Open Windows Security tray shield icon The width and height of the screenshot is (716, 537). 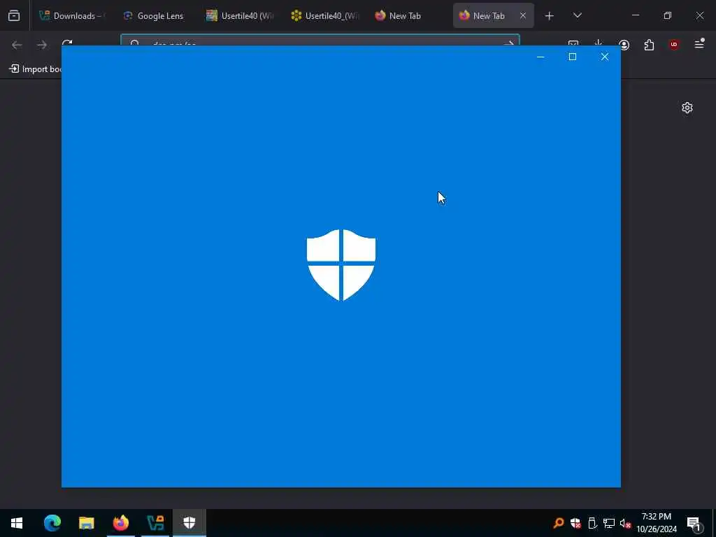tap(575, 523)
